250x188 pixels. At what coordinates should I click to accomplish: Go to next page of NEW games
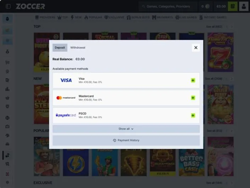(x=232, y=79)
